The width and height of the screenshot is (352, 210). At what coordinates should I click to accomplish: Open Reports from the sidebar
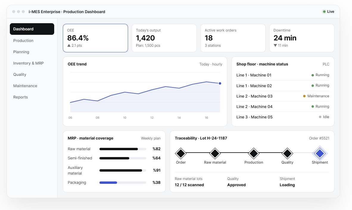coord(32,97)
